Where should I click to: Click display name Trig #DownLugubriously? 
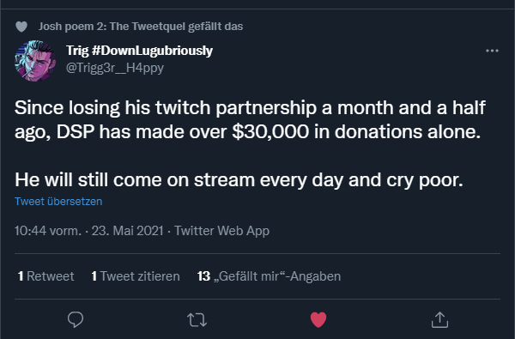[x=139, y=51]
